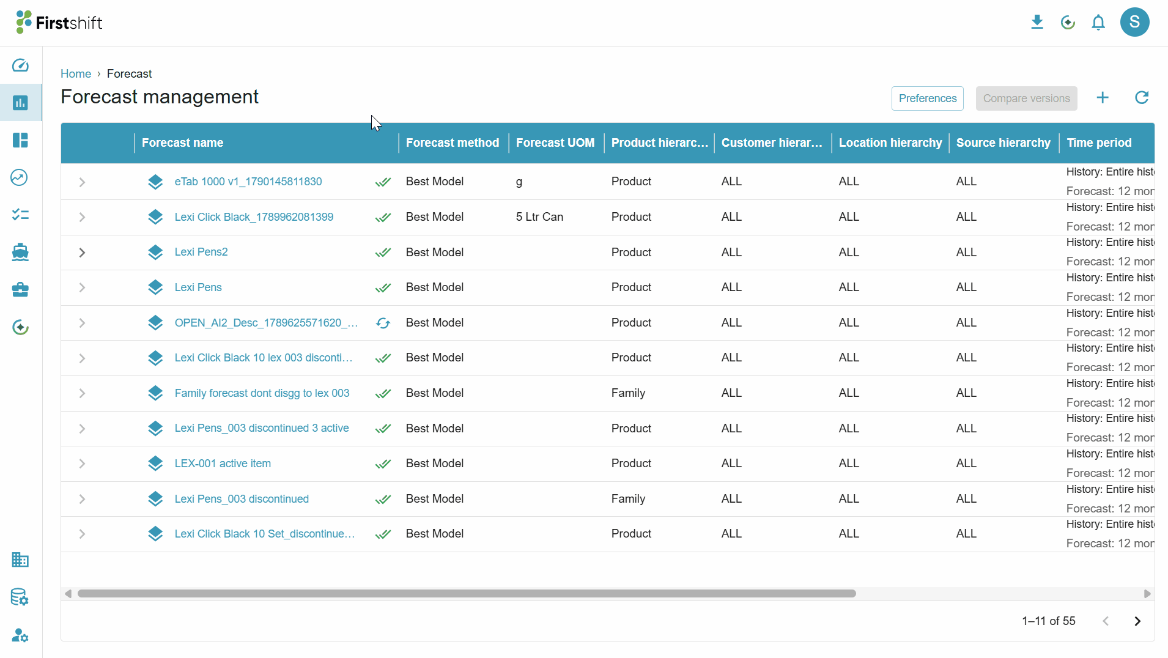Open user settings icon at sidebar bottom

click(20, 635)
